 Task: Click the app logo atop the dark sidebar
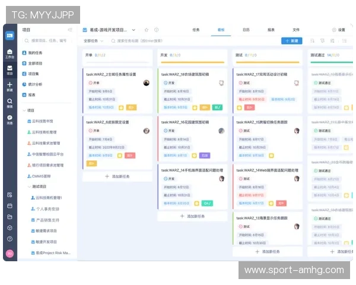click(9, 36)
